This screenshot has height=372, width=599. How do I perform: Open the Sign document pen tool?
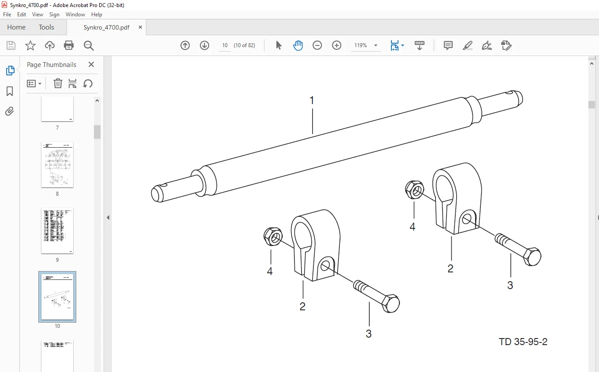click(x=487, y=45)
